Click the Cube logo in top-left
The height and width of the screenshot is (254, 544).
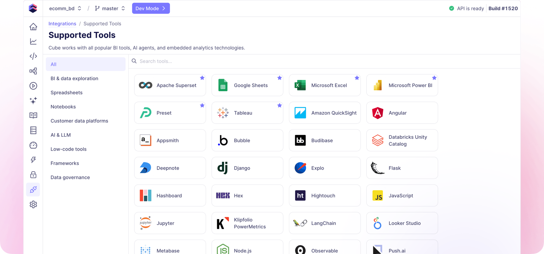point(33,8)
